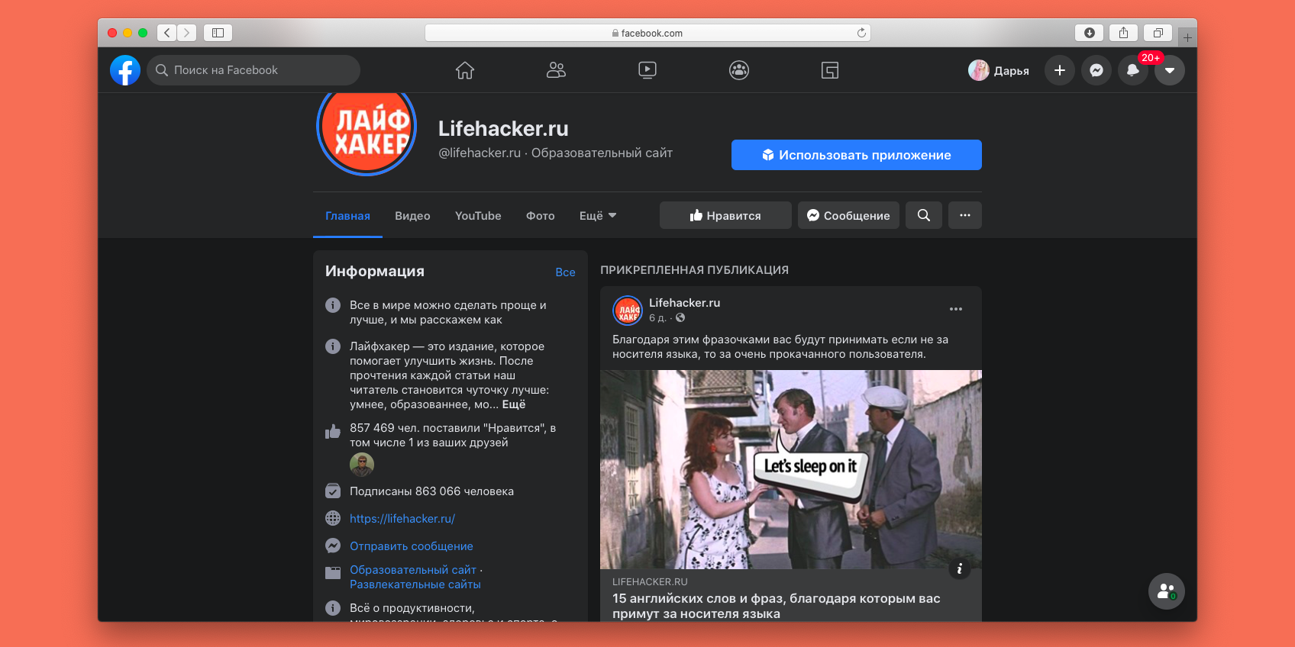The image size is (1295, 647).
Task: Open the notifications bell icon
Action: click(1132, 70)
